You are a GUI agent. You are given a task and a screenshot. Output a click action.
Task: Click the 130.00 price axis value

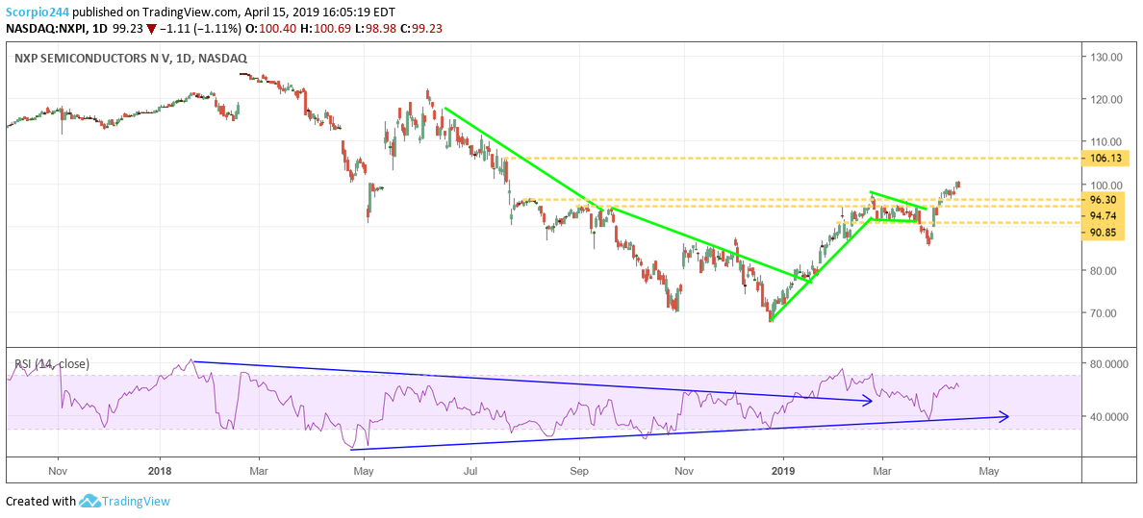pos(1105,57)
